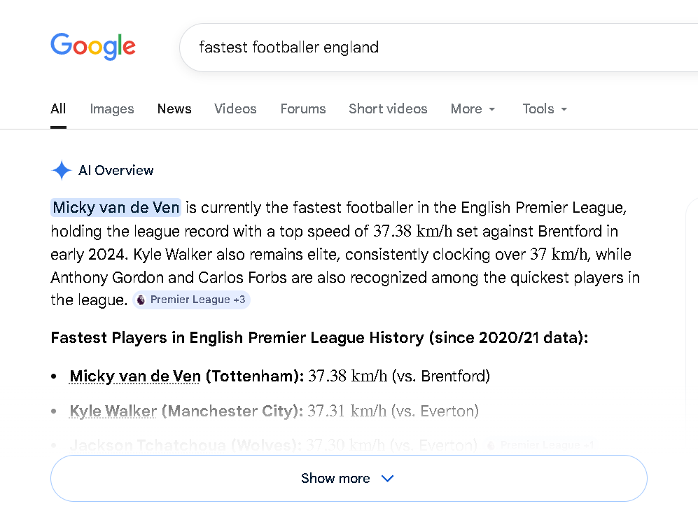Click the Premier League source icon
The image size is (698, 506).
tap(141, 300)
